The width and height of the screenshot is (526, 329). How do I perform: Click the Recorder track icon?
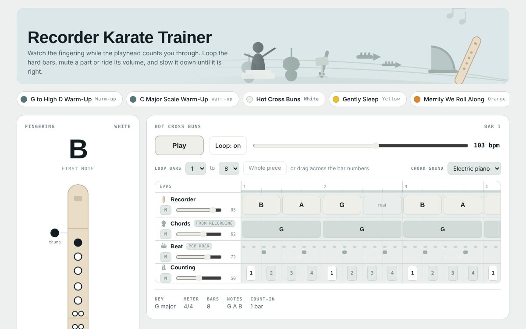pyautogui.click(x=163, y=200)
